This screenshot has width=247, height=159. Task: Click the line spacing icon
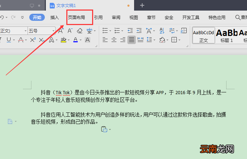[x=149, y=40]
